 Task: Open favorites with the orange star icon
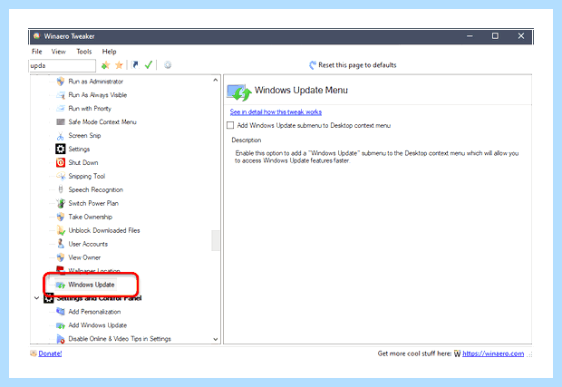(x=119, y=65)
